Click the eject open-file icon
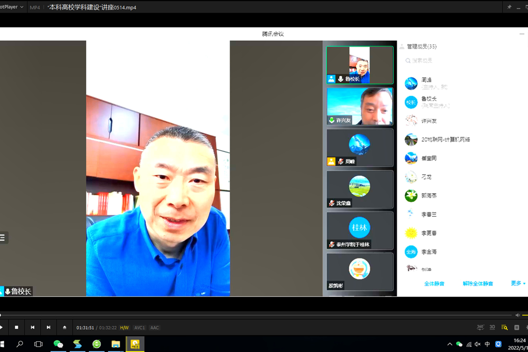This screenshot has height=352, width=528. (65, 327)
